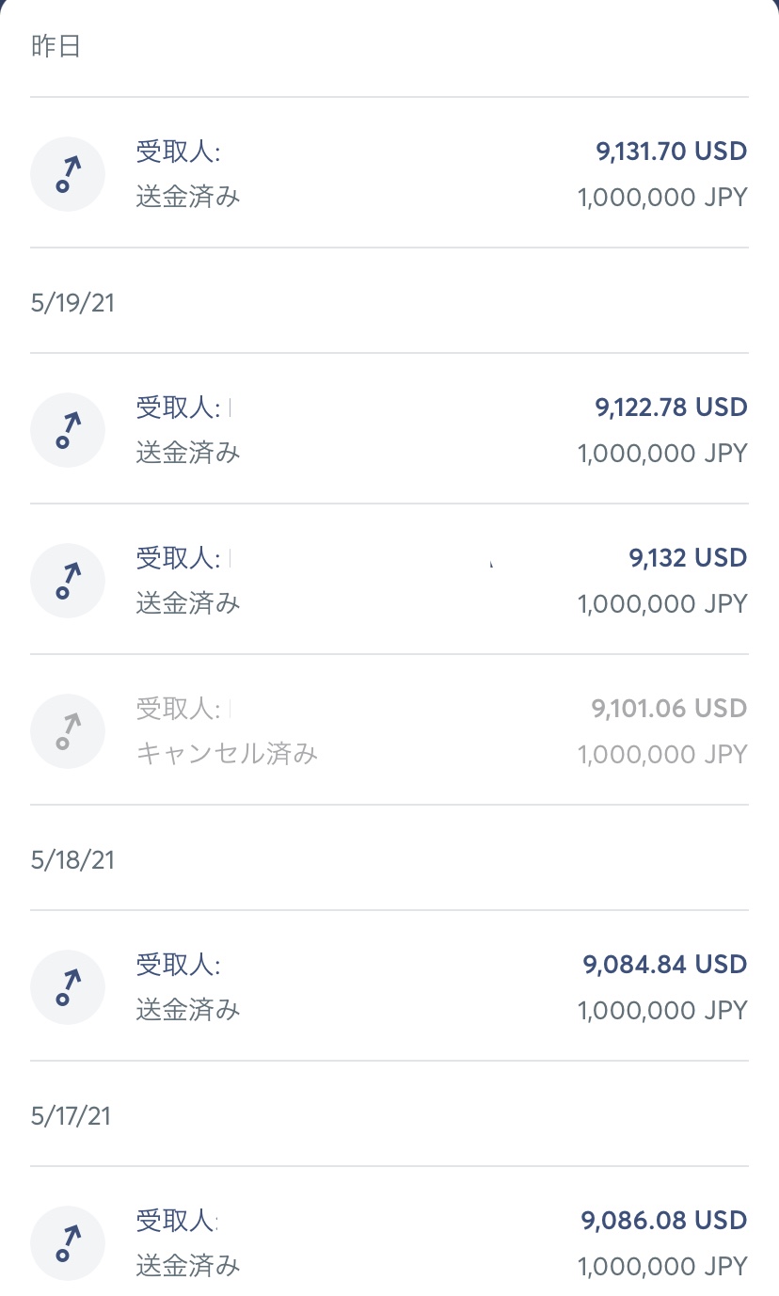Screen dimensions: 779x1296
Task: Open the cancelled 9,101.06 USD transfer
Action: tap(669, 709)
